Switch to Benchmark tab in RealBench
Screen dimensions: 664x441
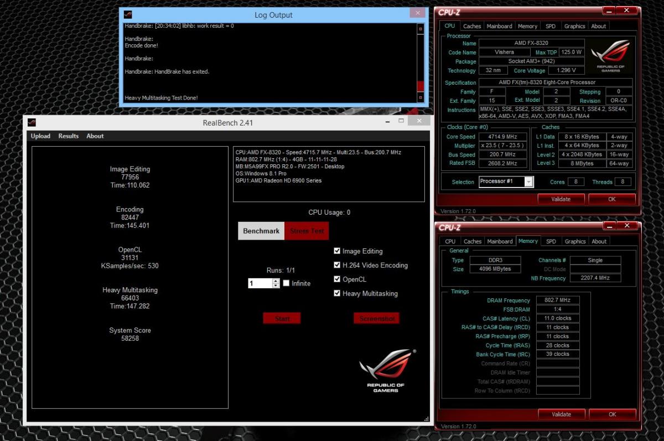pos(261,231)
